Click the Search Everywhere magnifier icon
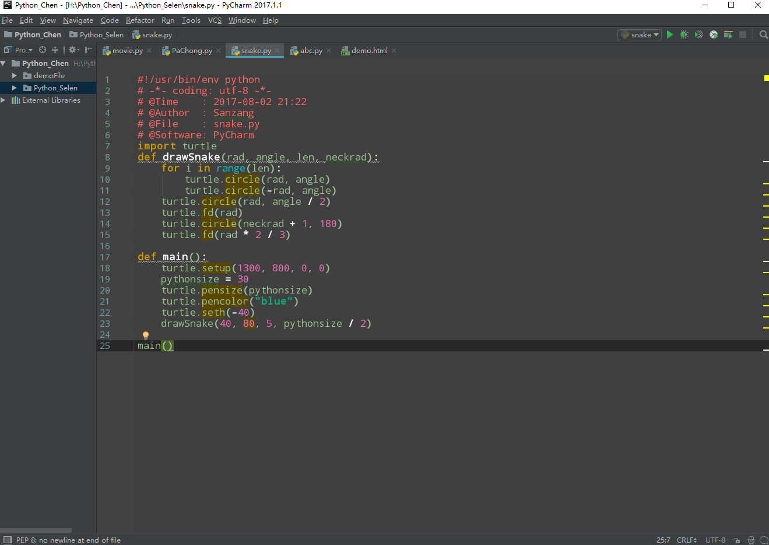The height and width of the screenshot is (545, 769). pos(763,35)
